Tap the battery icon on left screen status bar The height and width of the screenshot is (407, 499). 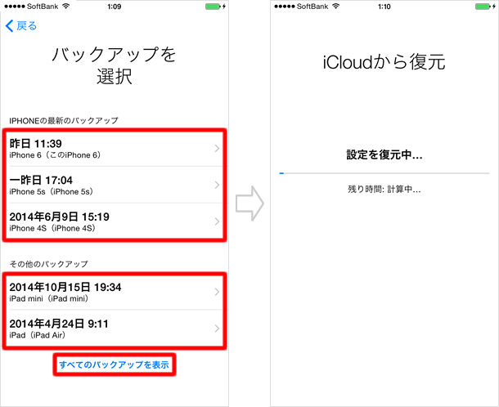click(x=214, y=7)
